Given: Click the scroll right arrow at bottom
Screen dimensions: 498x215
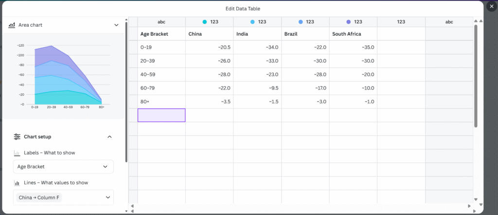Looking at the screenshot, I should (469, 206).
